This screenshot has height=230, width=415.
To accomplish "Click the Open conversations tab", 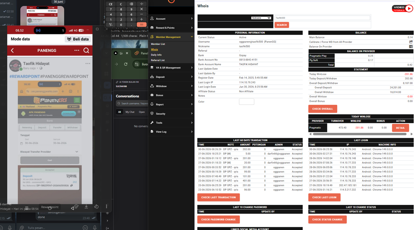I will [142, 112].
